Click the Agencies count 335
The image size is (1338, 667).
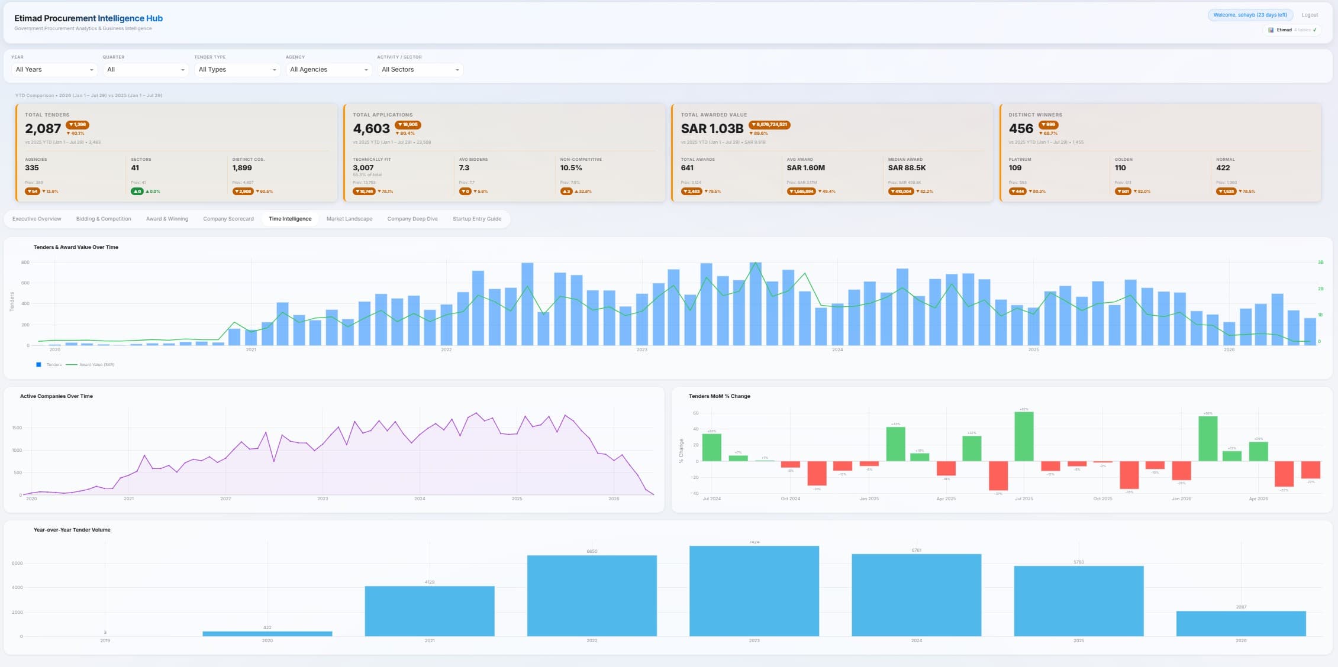click(x=32, y=168)
